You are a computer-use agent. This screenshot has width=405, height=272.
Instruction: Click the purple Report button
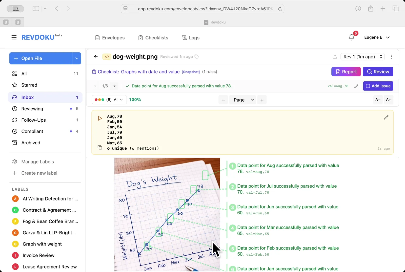tap(346, 72)
